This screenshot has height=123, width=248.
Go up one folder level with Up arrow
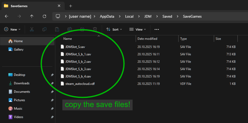click(32, 16)
